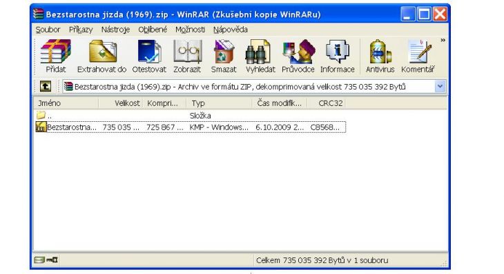Viewport: 504px width, 274px height.
Task: Launch the Průvodce wizard icon
Action: click(298, 51)
